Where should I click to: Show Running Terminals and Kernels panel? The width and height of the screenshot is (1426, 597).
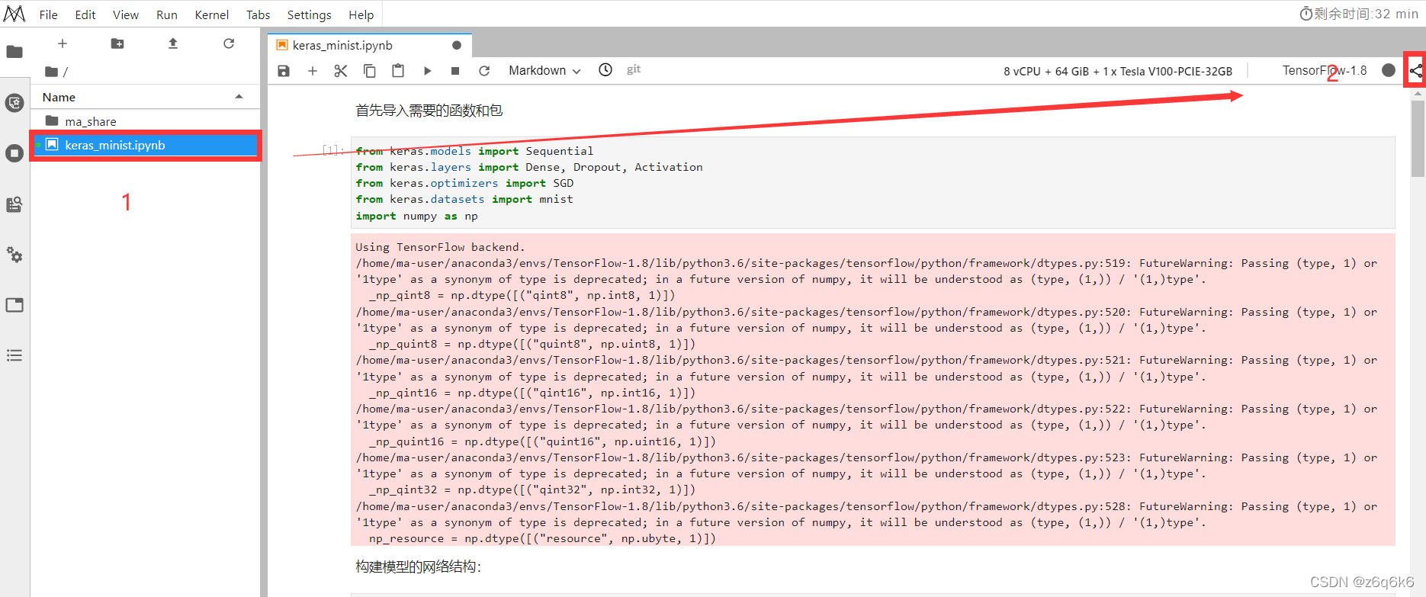coord(14,153)
